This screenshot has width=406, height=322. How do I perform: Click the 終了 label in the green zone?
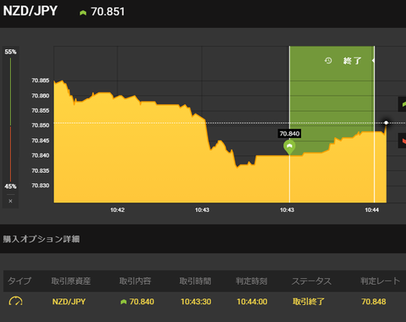(353, 61)
